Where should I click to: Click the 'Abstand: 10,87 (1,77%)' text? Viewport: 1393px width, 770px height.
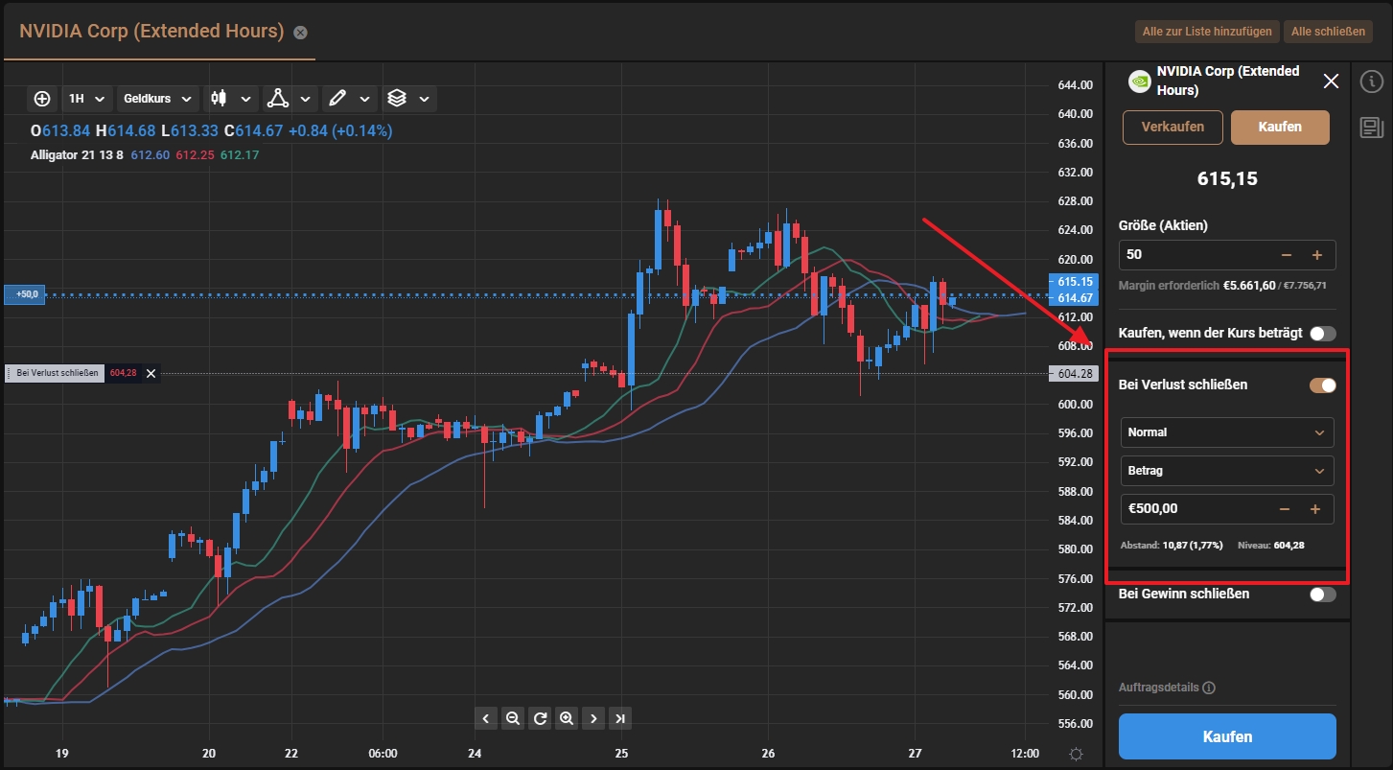point(1171,545)
